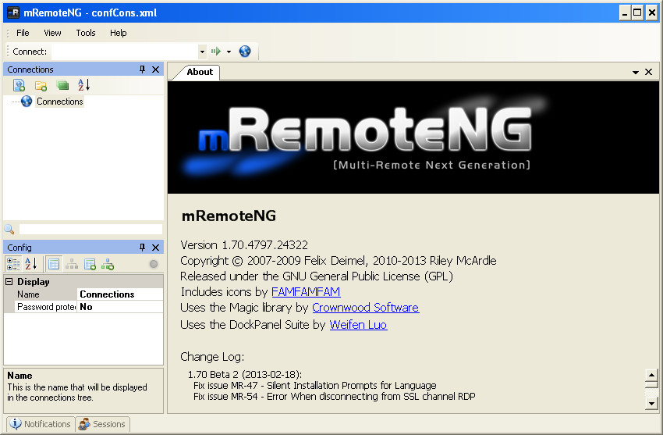Open the FAMFAMFAM link

(306, 292)
